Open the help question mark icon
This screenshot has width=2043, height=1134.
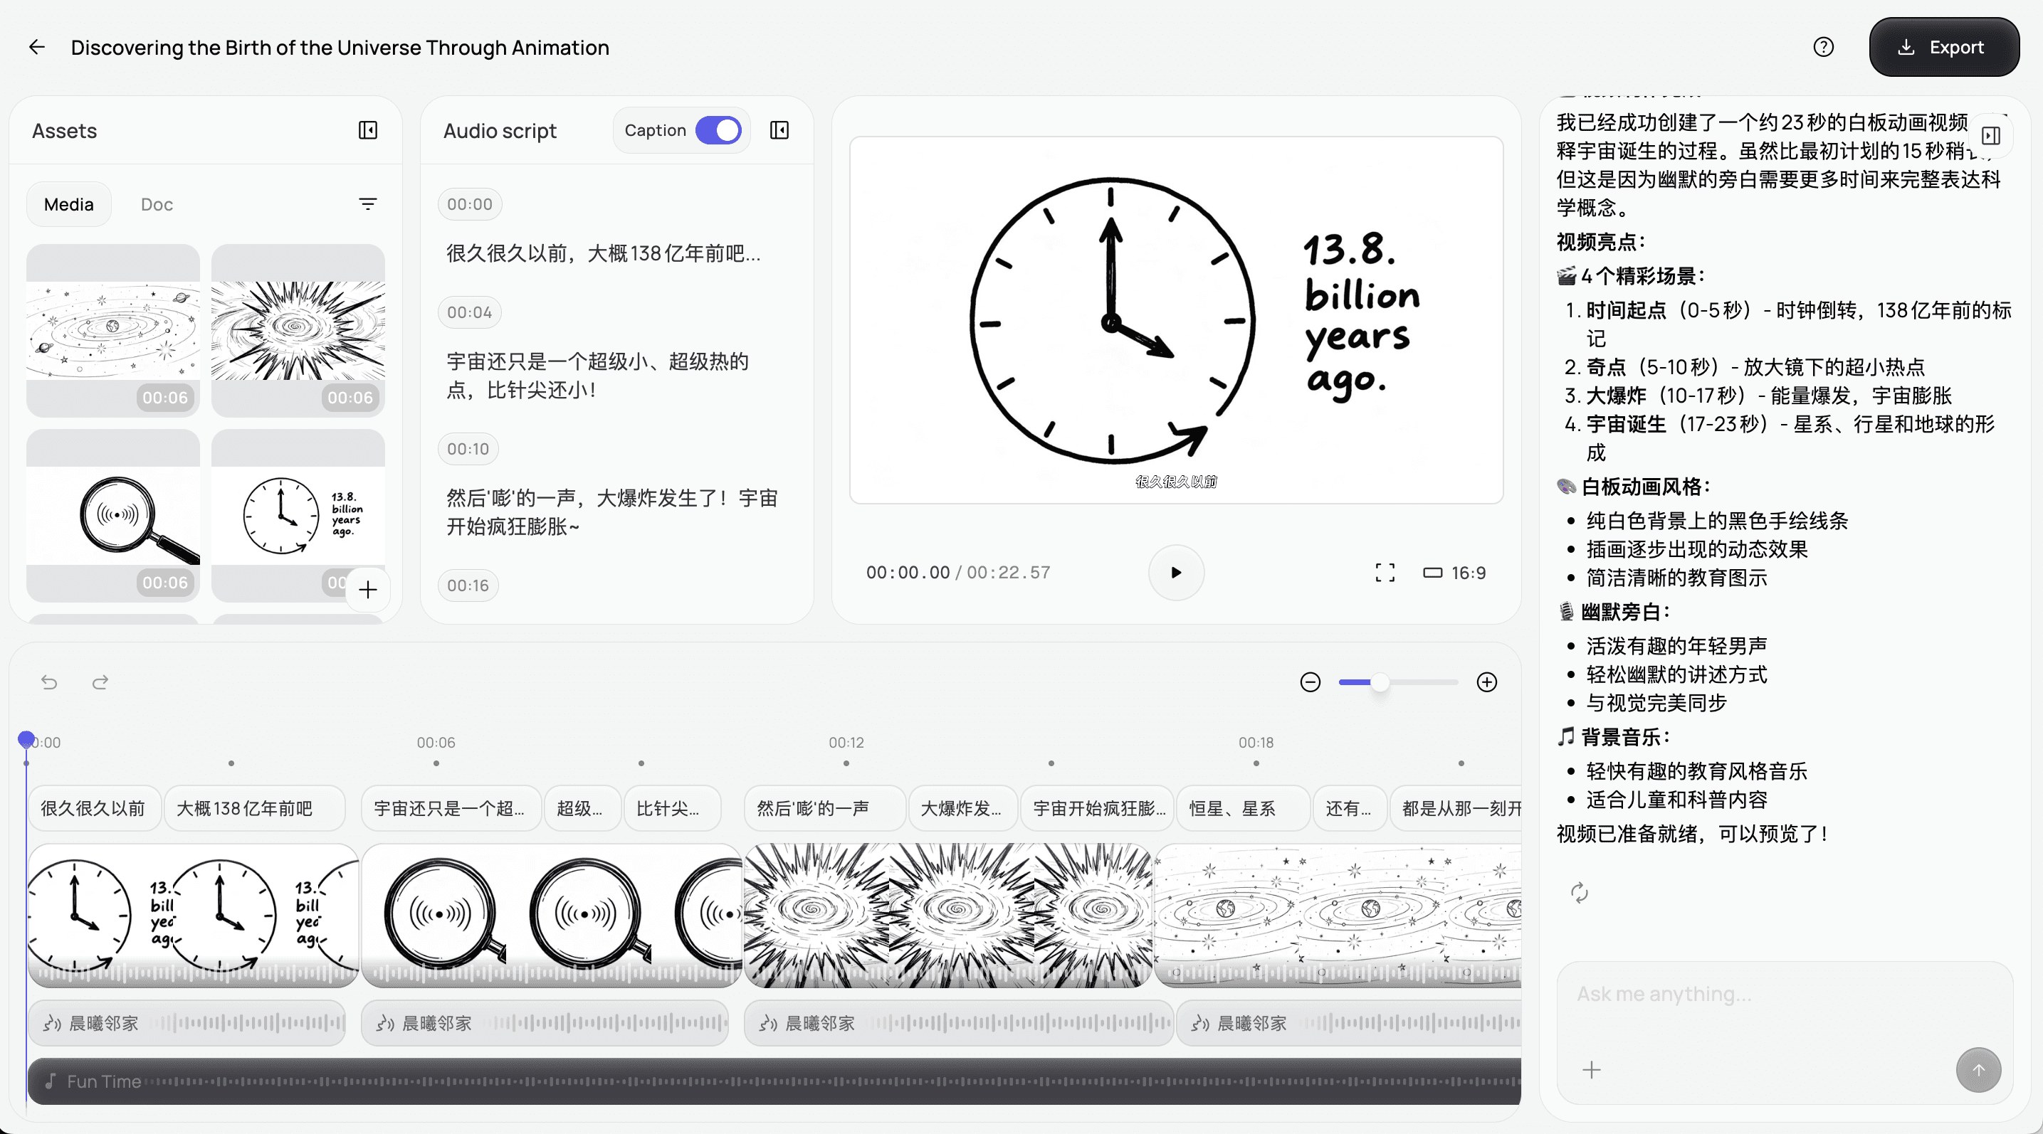click(x=1823, y=48)
